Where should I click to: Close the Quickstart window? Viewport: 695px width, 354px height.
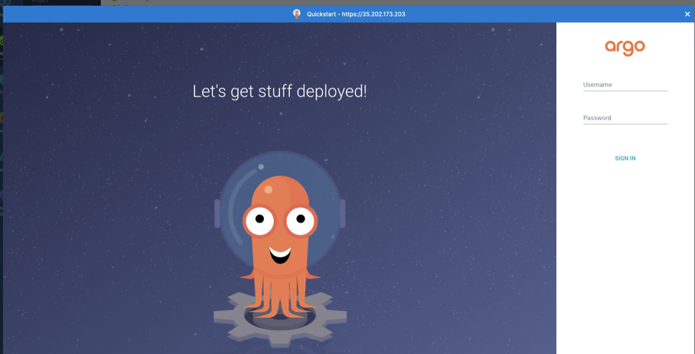coord(687,14)
